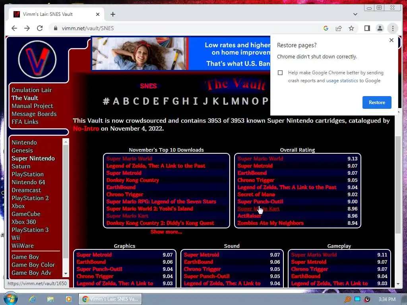Image resolution: width=407 pixels, height=305 pixels.
Task: Browse games starting with # symbol
Action: [106, 101]
